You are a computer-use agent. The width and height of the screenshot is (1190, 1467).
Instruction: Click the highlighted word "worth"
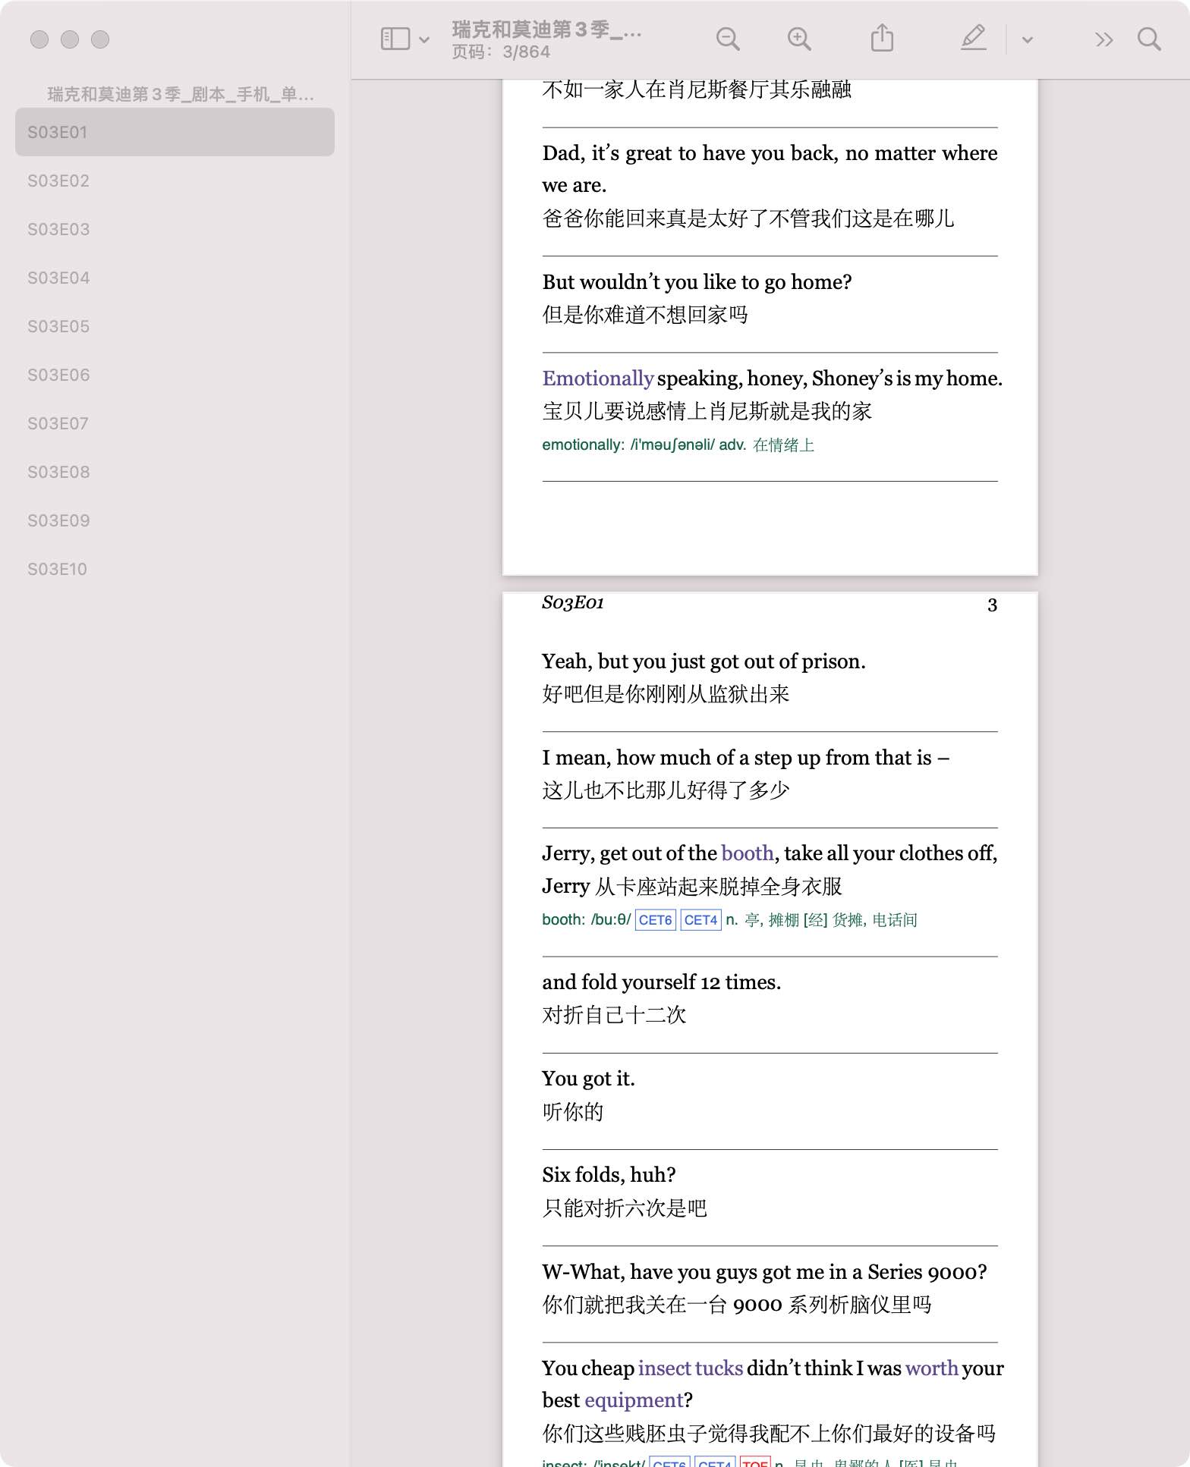coord(931,1368)
